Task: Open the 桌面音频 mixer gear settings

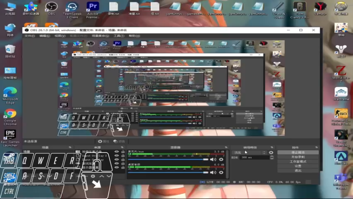Action: click(x=221, y=172)
